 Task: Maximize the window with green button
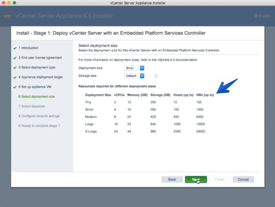point(14,3)
